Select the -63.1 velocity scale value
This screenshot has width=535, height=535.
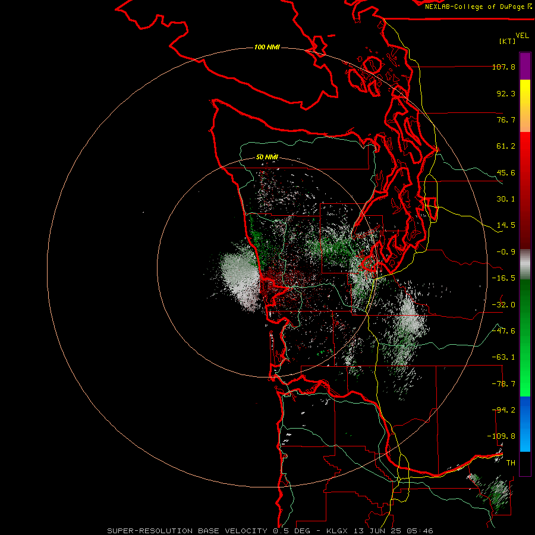503,357
